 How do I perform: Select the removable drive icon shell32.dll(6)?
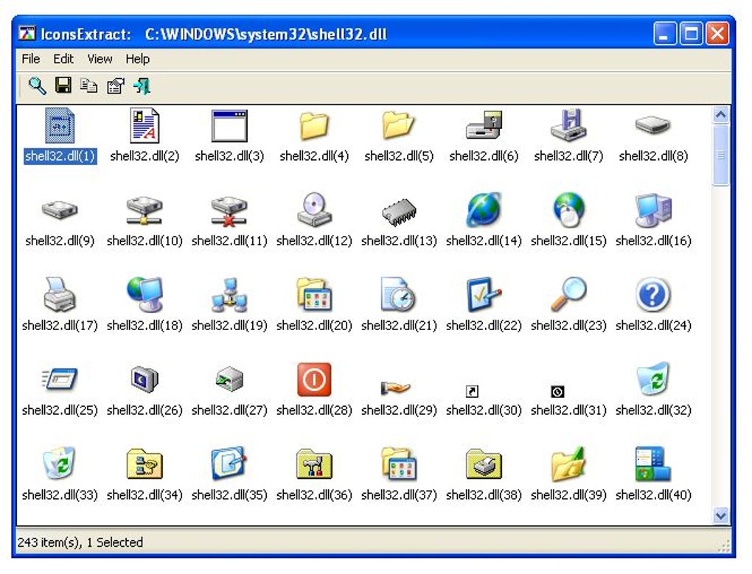tap(484, 125)
